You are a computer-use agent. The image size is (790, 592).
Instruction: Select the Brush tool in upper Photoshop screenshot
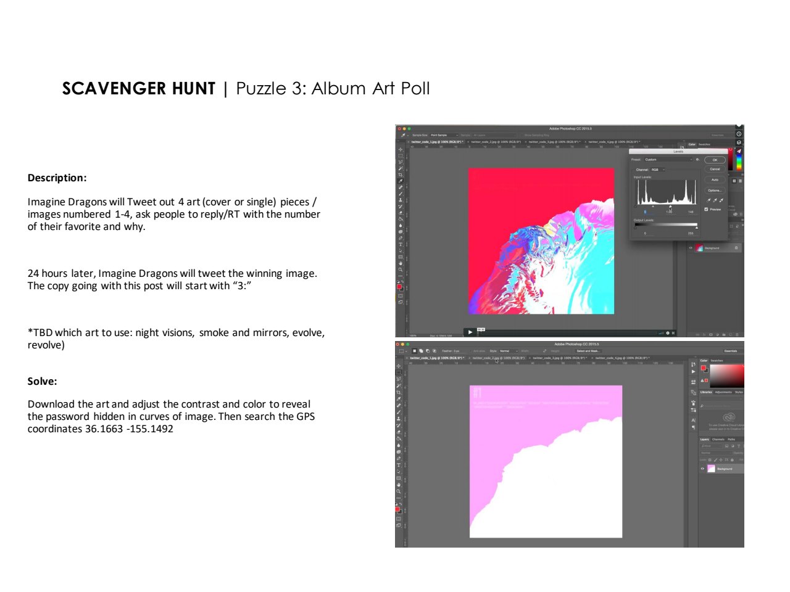pos(401,194)
